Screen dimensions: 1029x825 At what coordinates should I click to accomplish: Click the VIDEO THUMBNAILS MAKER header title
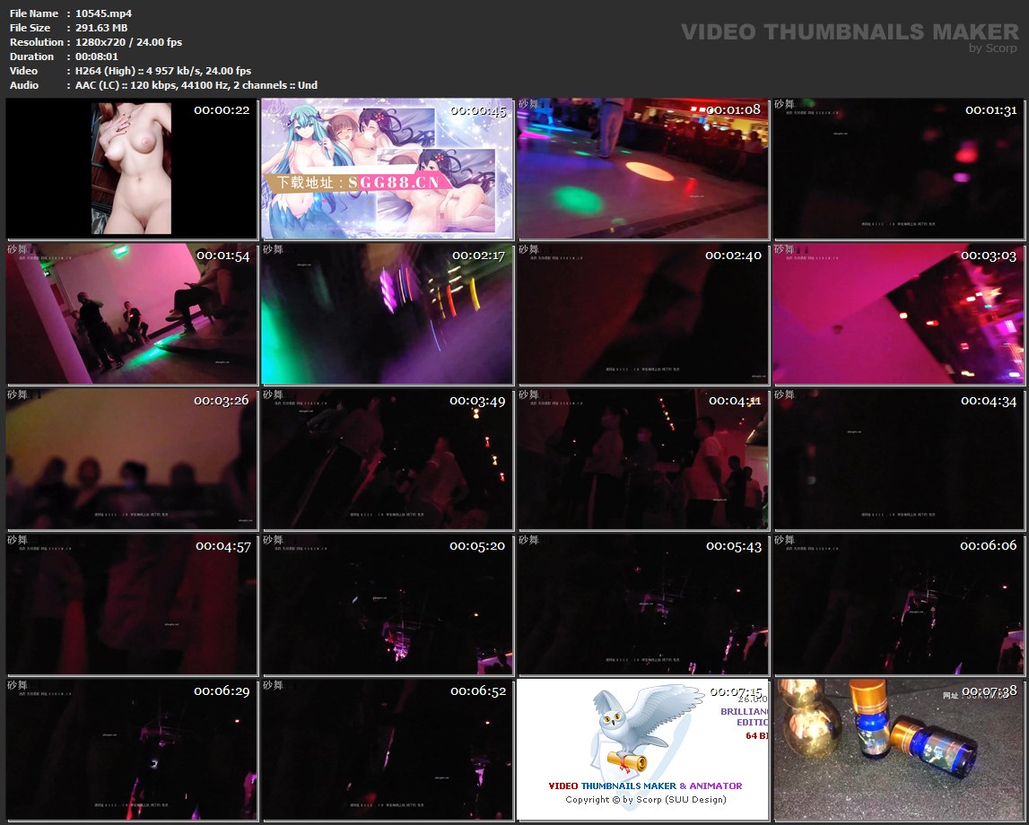pos(850,32)
